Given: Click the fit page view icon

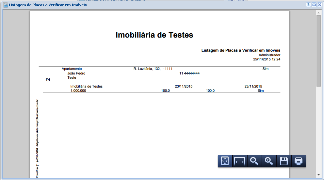Looking at the screenshot, I should (x=225, y=161).
